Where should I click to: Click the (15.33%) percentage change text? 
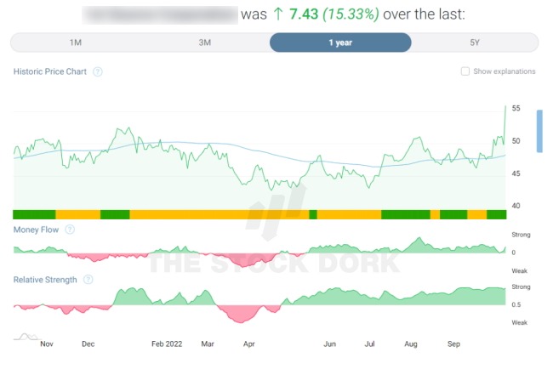357,15
